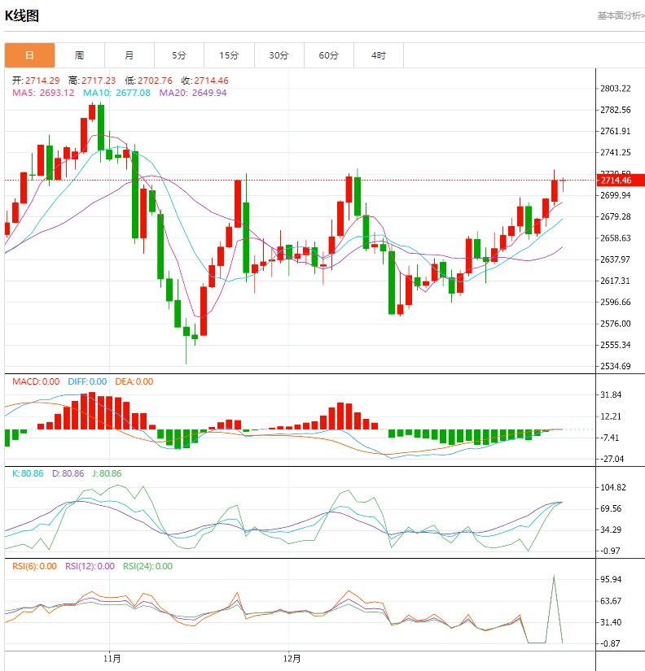Switch to the 周 weekly tab
This screenshot has height=671, width=645.
point(80,55)
